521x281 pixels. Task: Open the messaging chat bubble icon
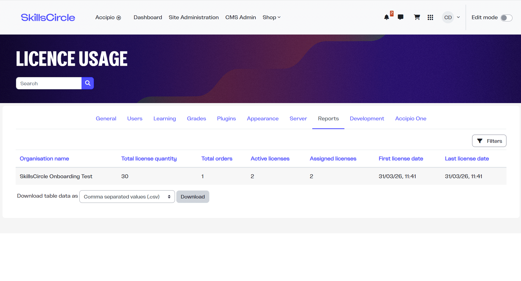(400, 17)
